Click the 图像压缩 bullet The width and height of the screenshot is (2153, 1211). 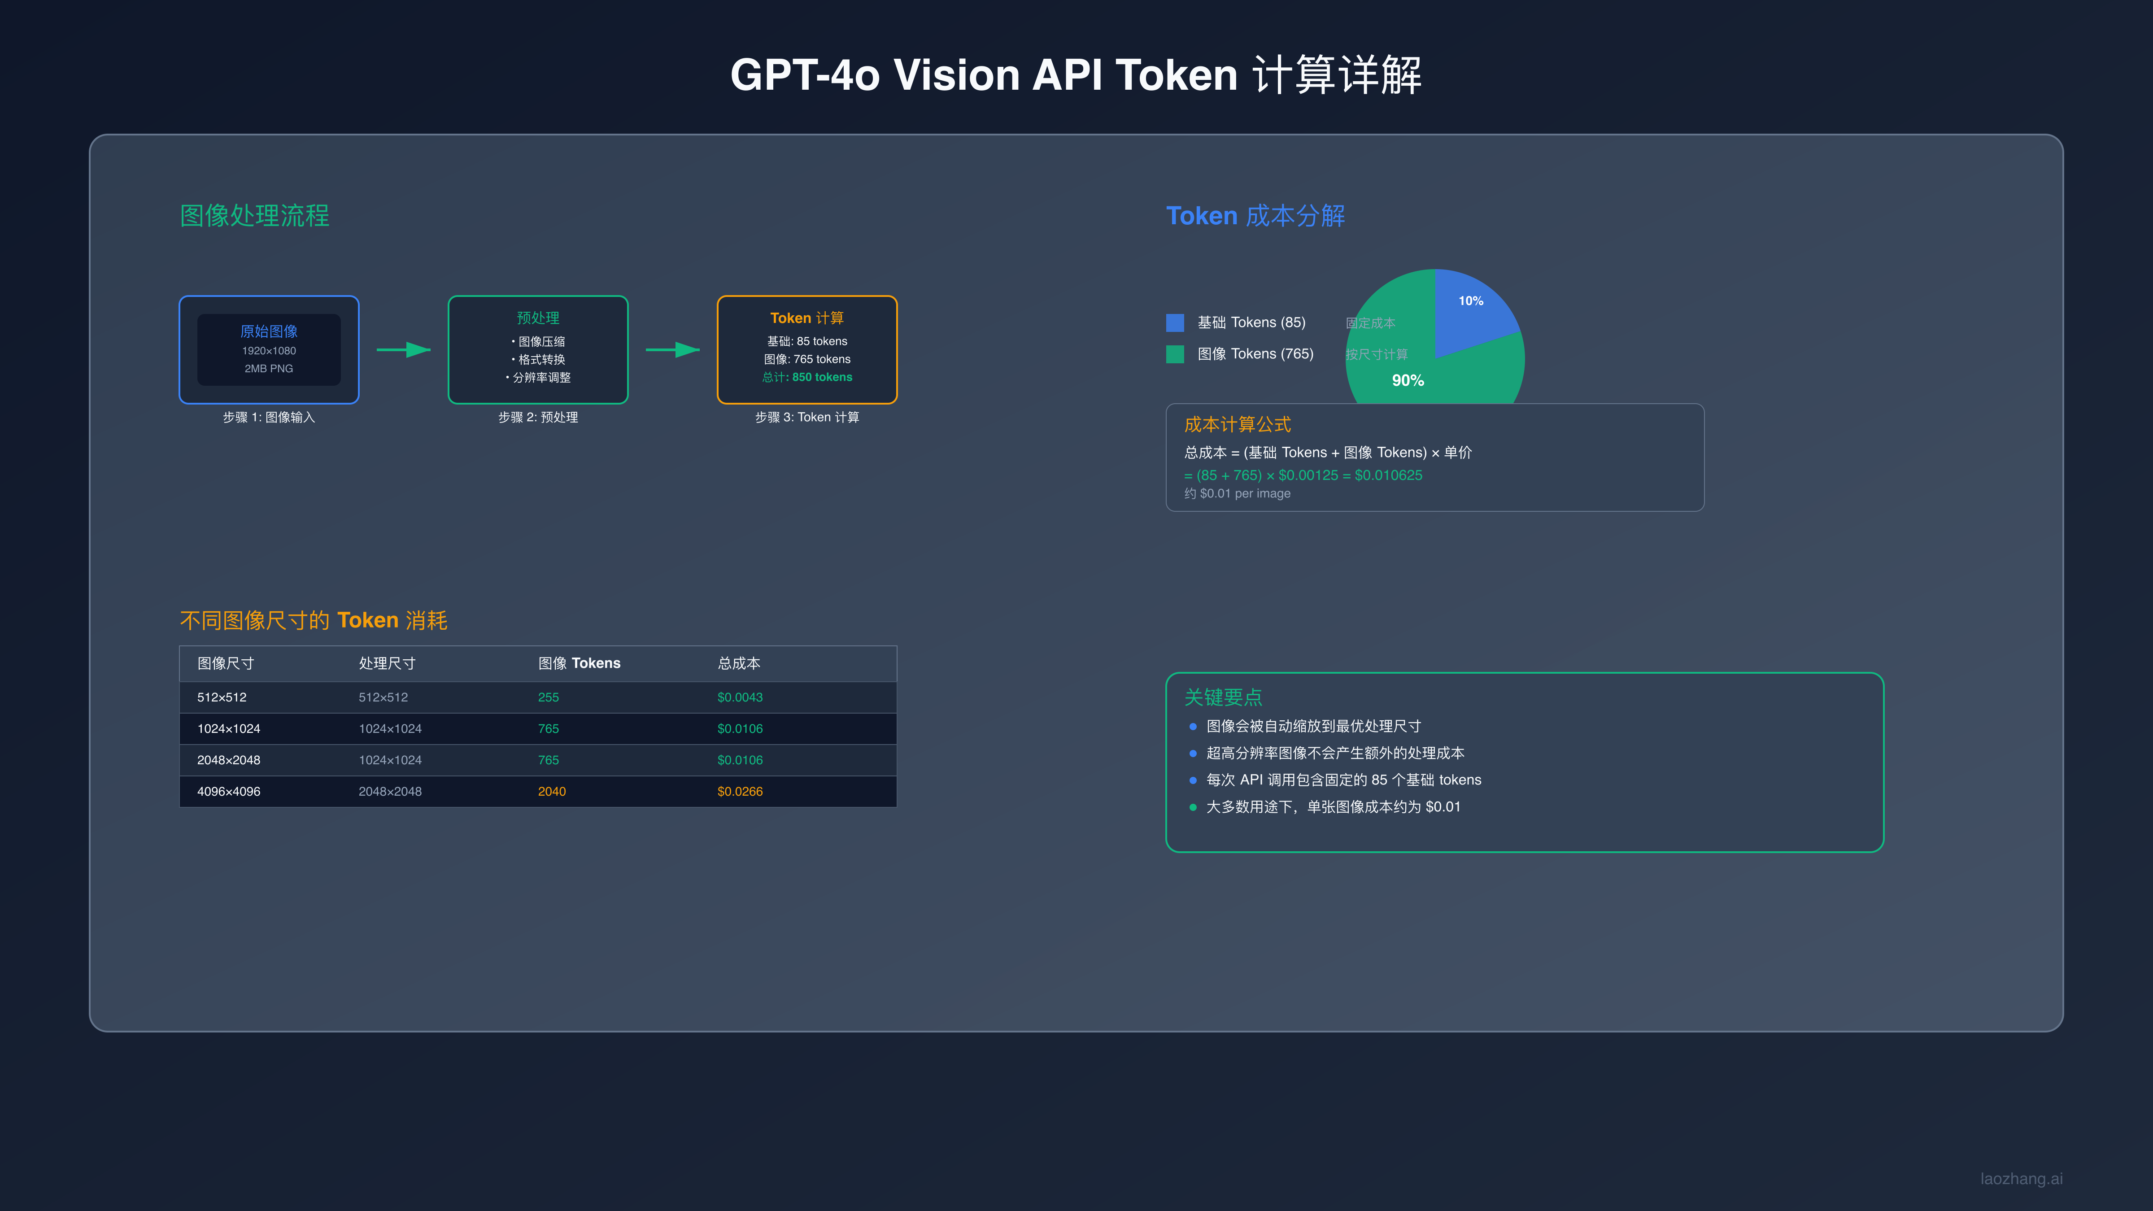point(537,341)
